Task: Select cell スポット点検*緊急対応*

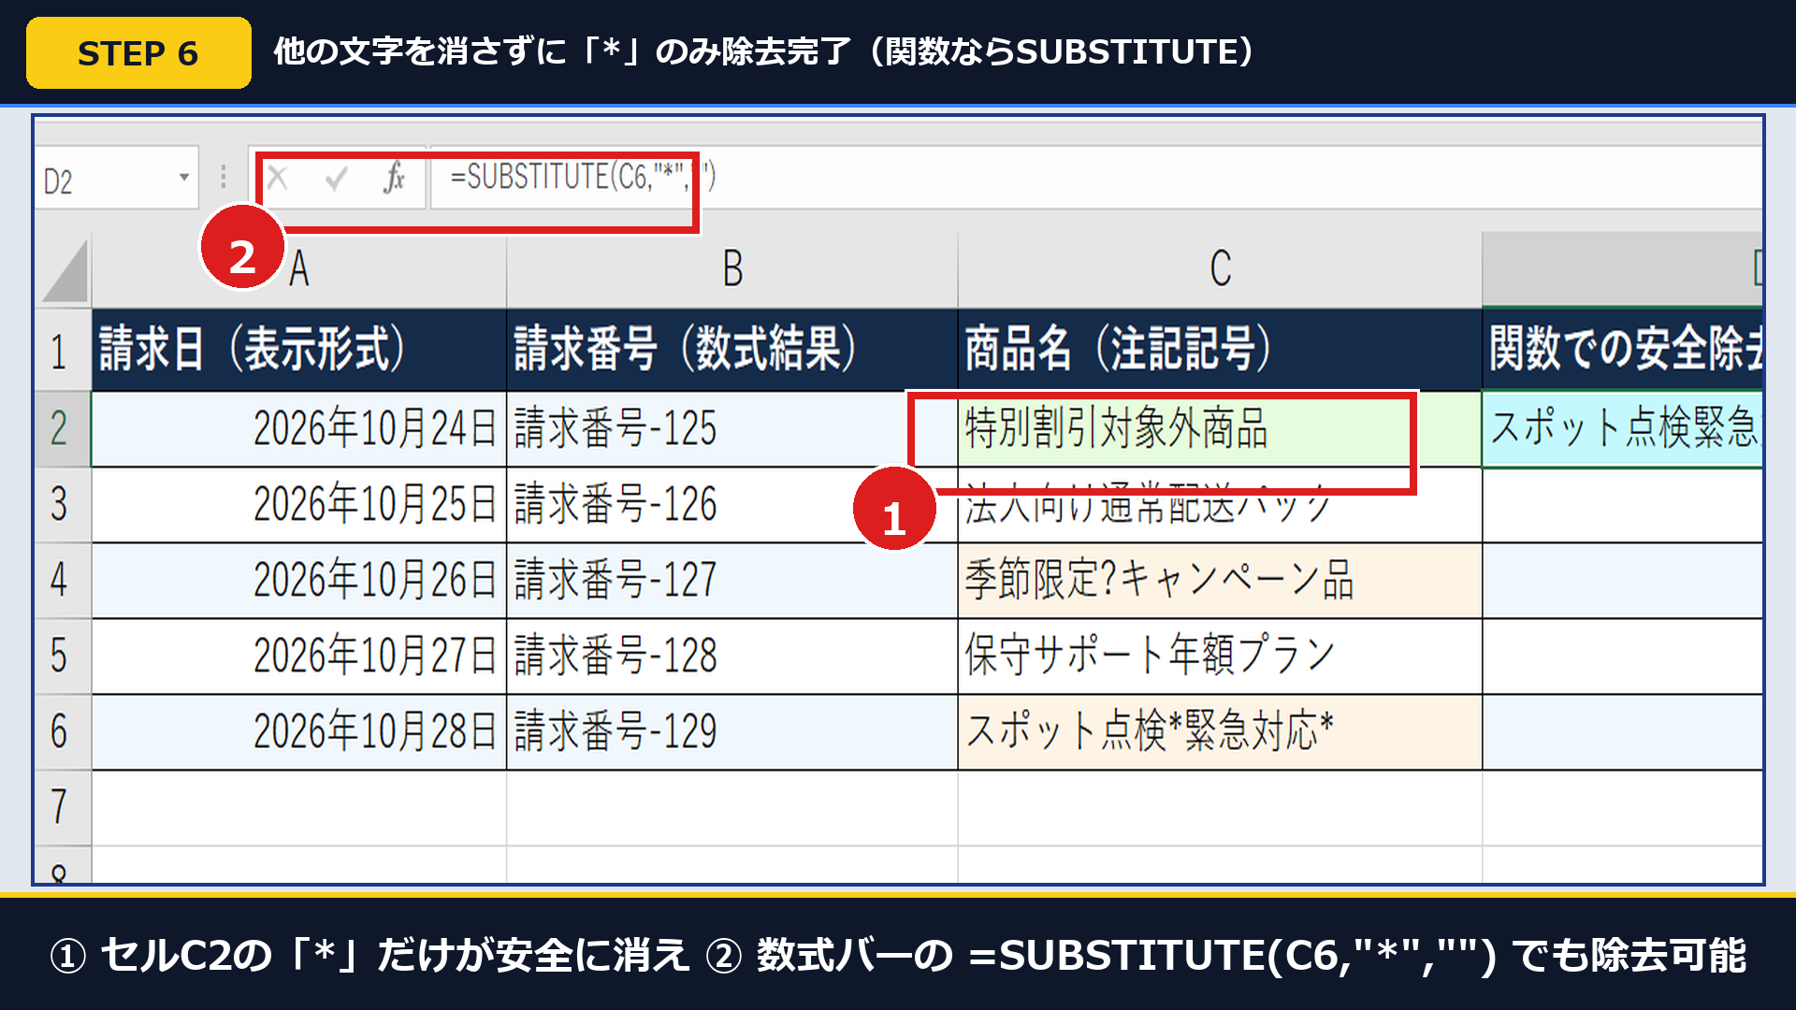Action: (x=1220, y=731)
